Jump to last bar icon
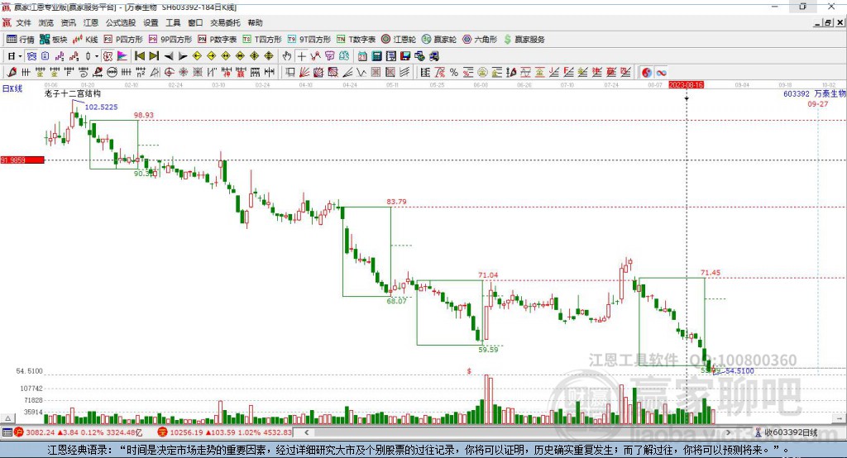The height and width of the screenshot is (458, 847). pyautogui.click(x=154, y=56)
